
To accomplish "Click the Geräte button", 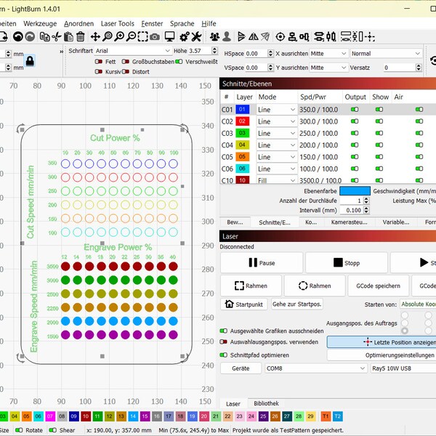I will point(241,368).
